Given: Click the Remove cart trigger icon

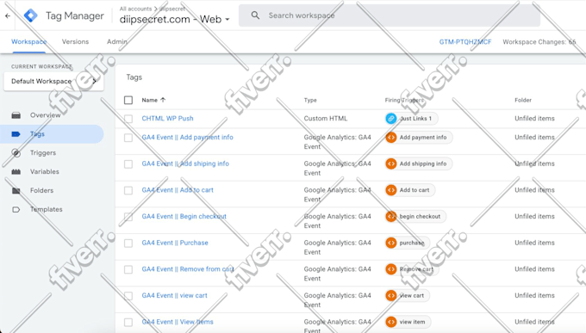Looking at the screenshot, I should (x=391, y=269).
